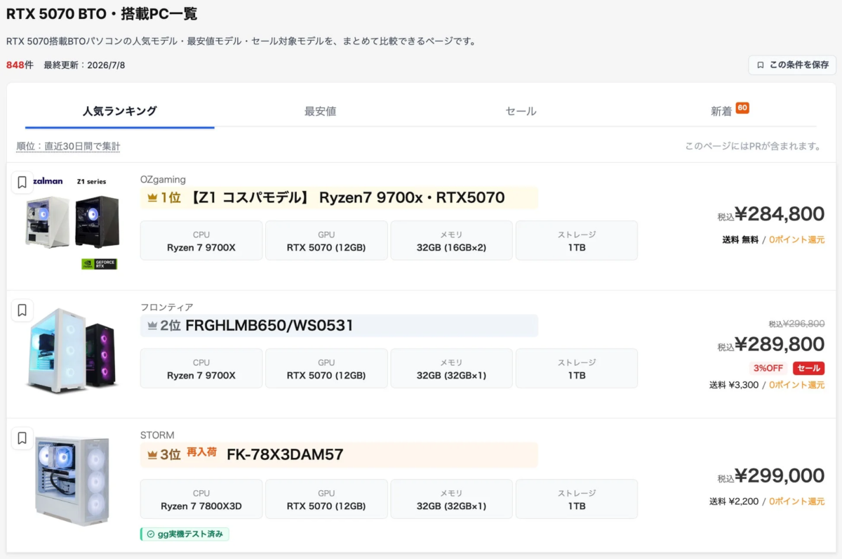Click the crown icon beside 2位
Viewport: 842px width, 559px height.
click(152, 326)
